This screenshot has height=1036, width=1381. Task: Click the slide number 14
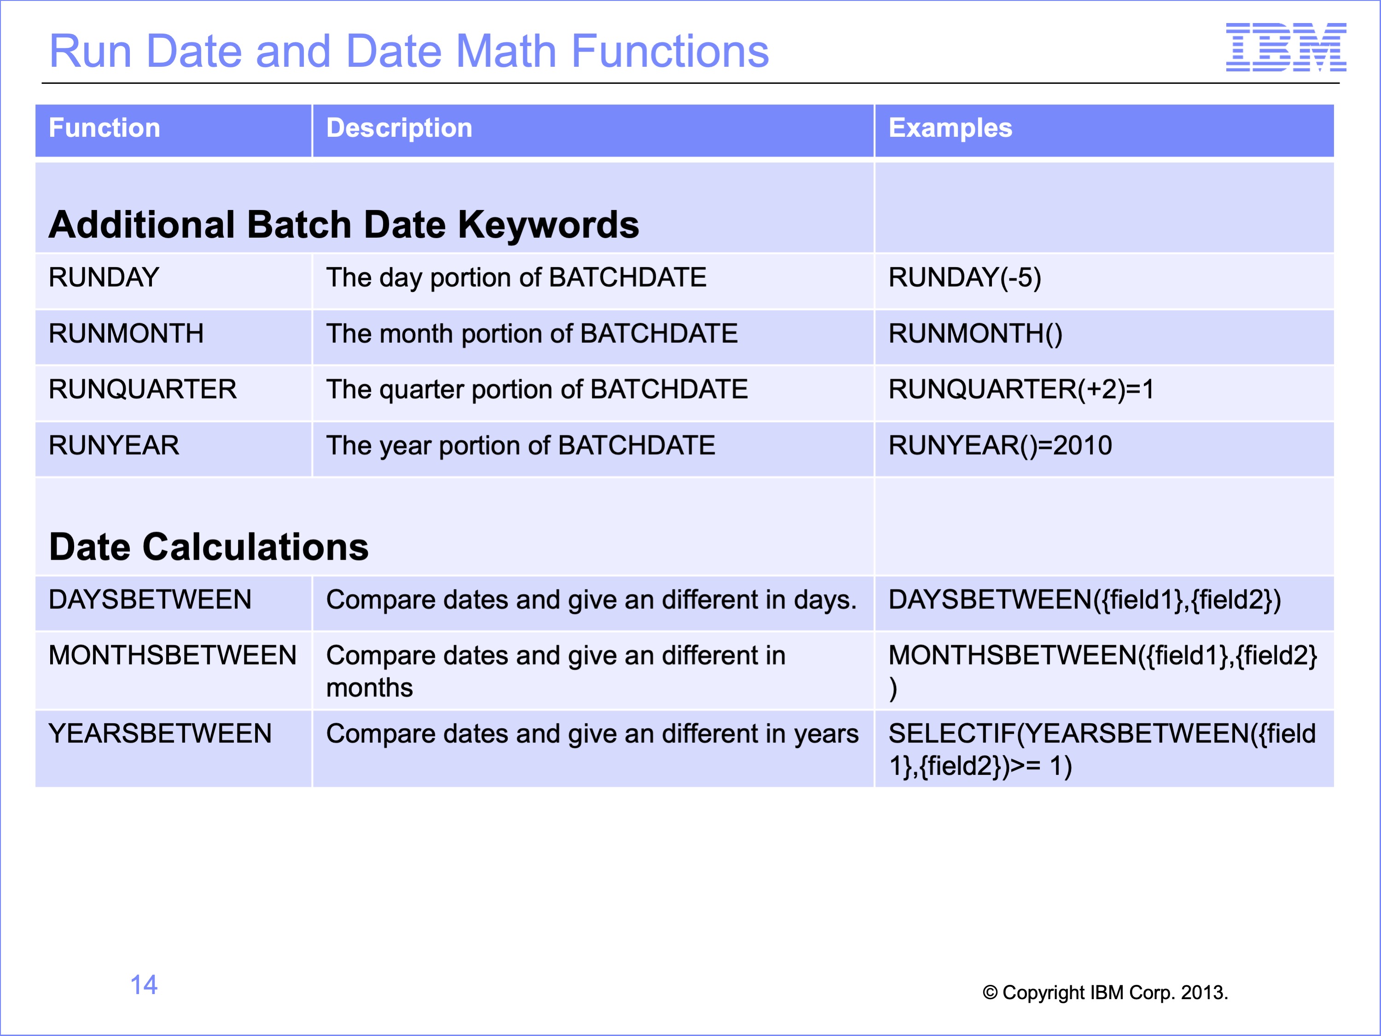[144, 985]
